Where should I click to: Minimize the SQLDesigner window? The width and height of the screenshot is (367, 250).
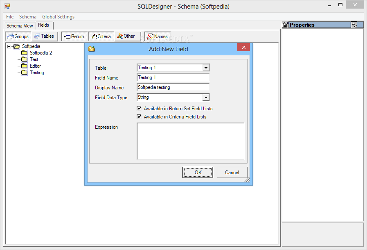(x=329, y=5)
